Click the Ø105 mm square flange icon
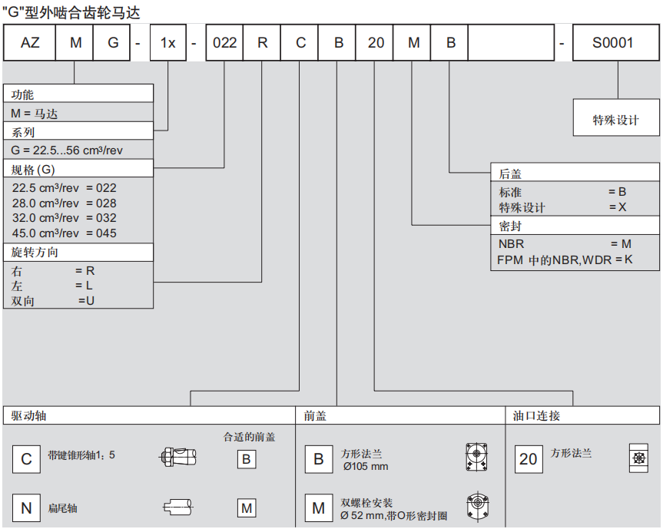663x529 pixels. point(476,458)
